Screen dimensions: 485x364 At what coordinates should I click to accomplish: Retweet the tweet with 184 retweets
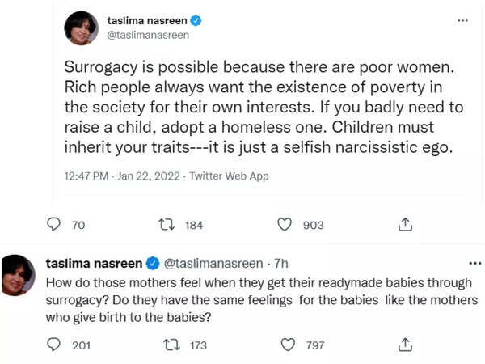coord(167,224)
